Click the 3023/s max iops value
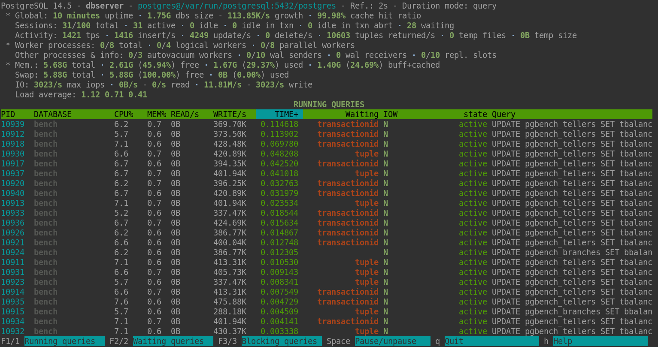 pos(48,85)
